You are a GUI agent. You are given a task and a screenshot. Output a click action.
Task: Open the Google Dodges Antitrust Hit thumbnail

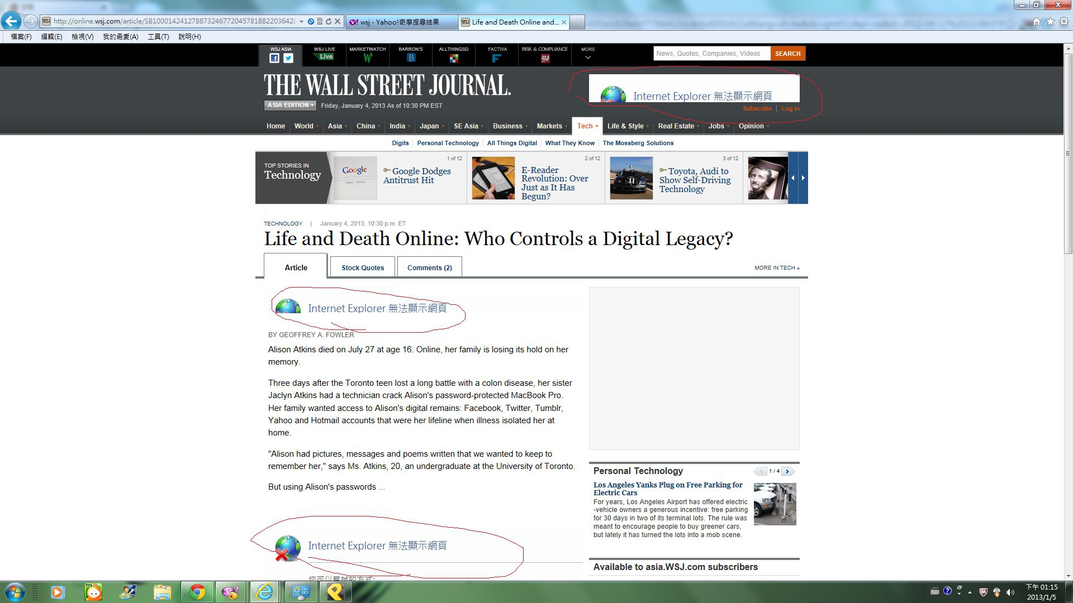point(355,178)
